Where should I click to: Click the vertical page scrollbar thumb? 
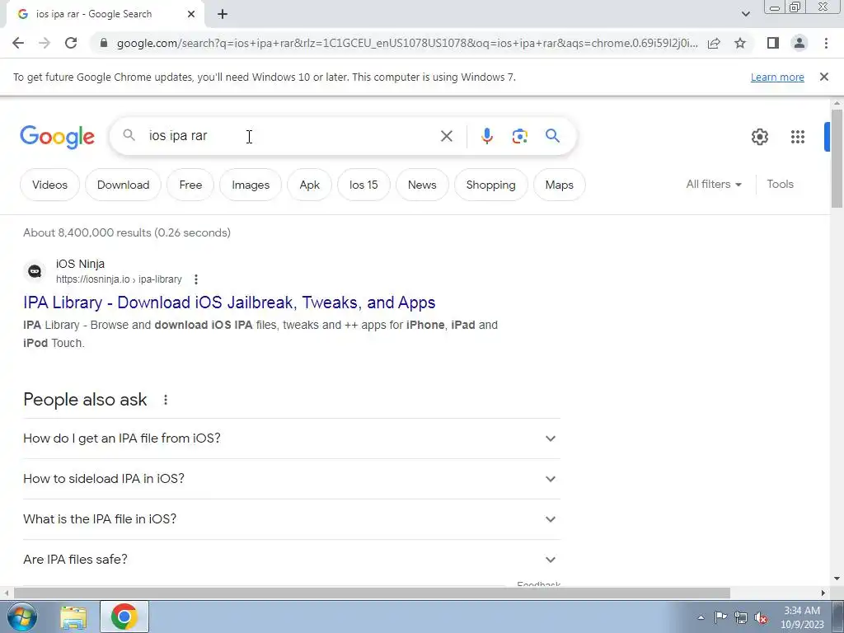[836, 158]
